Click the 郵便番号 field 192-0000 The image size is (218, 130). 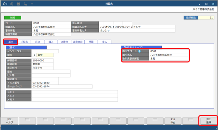[42, 60]
